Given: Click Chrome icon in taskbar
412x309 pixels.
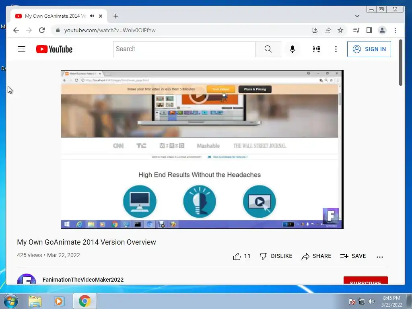Looking at the screenshot, I should pos(84,301).
